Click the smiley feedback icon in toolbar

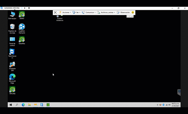(133, 12)
